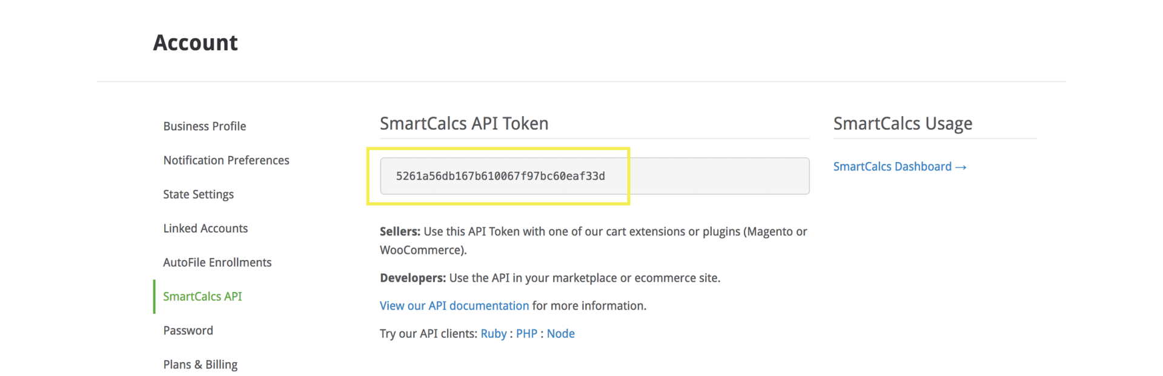1163x376 pixels.
Task: Click the bold Sellers label
Action: coord(399,232)
